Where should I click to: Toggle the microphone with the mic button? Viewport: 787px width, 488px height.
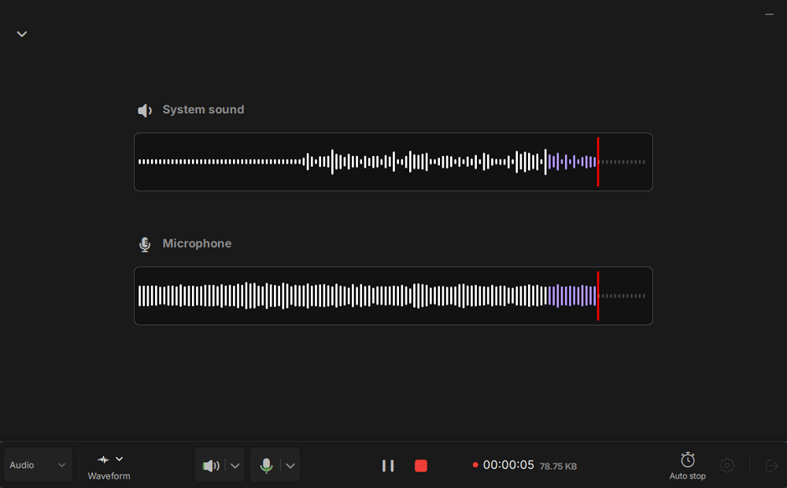[x=267, y=466]
